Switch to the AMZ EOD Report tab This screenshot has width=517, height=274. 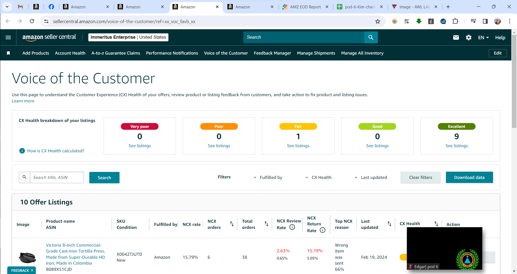305,7
